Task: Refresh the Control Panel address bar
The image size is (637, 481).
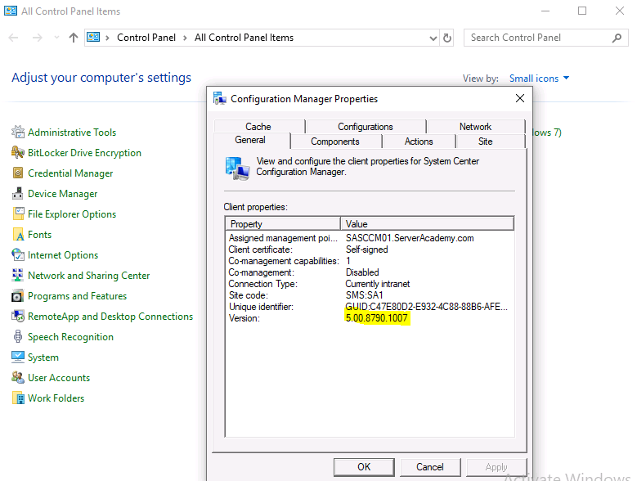Action: [x=447, y=38]
